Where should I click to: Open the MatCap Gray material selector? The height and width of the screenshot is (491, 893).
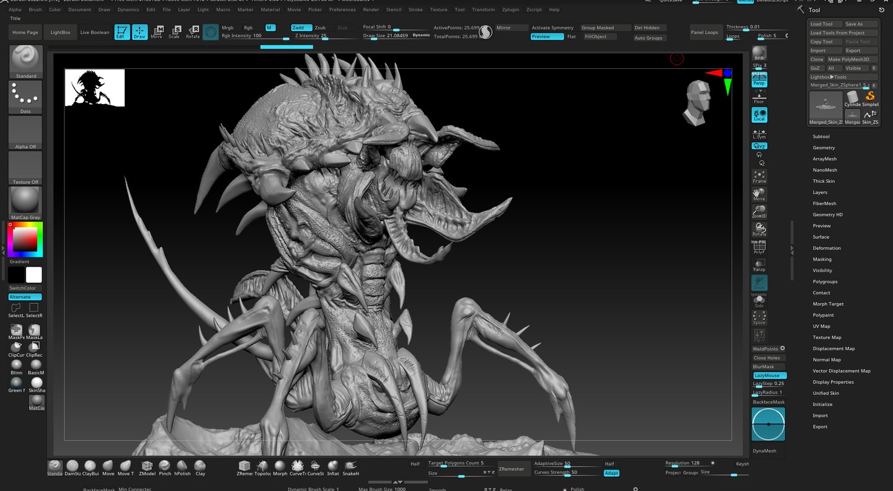point(26,203)
